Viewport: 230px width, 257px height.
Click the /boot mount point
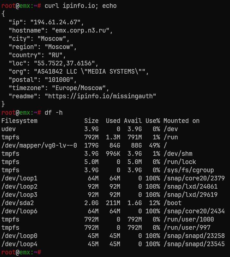pos(172,203)
